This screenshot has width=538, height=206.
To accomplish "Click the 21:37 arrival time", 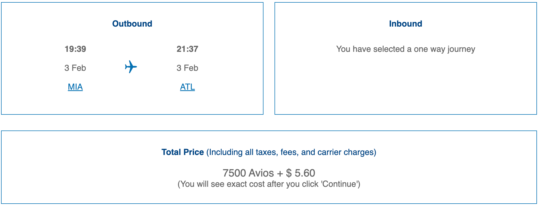I will 187,49.
